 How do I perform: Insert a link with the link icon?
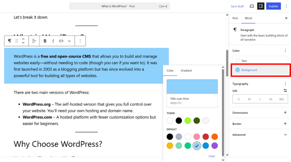(61, 41)
